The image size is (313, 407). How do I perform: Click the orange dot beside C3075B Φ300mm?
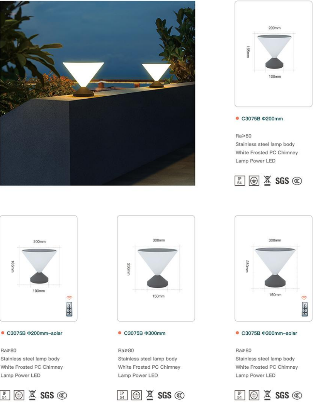(x=119, y=333)
